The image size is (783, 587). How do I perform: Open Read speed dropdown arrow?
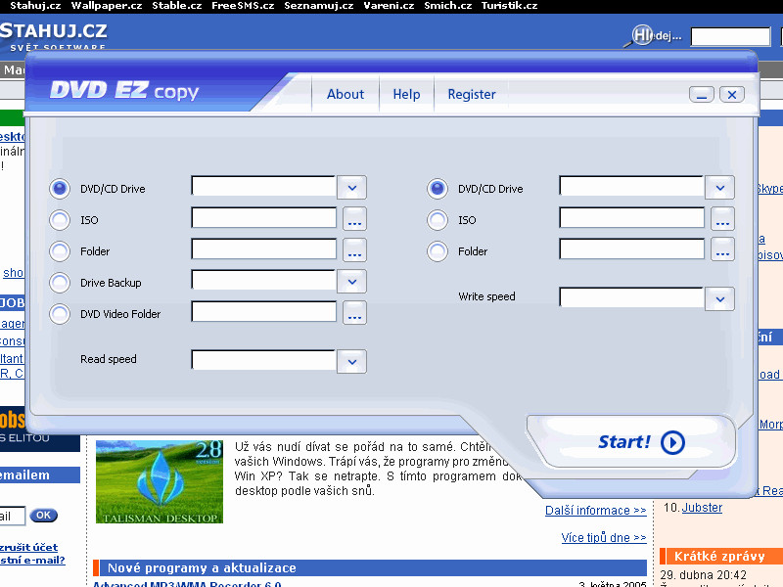[x=352, y=361]
